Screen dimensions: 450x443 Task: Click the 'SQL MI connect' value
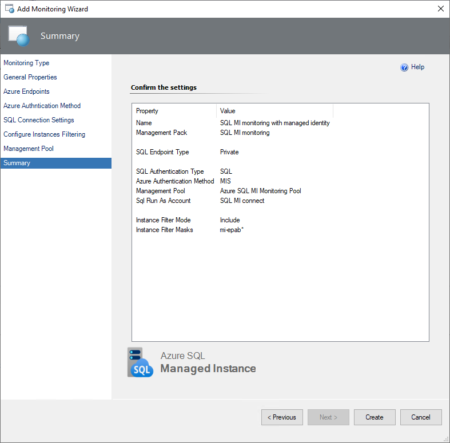(242, 201)
